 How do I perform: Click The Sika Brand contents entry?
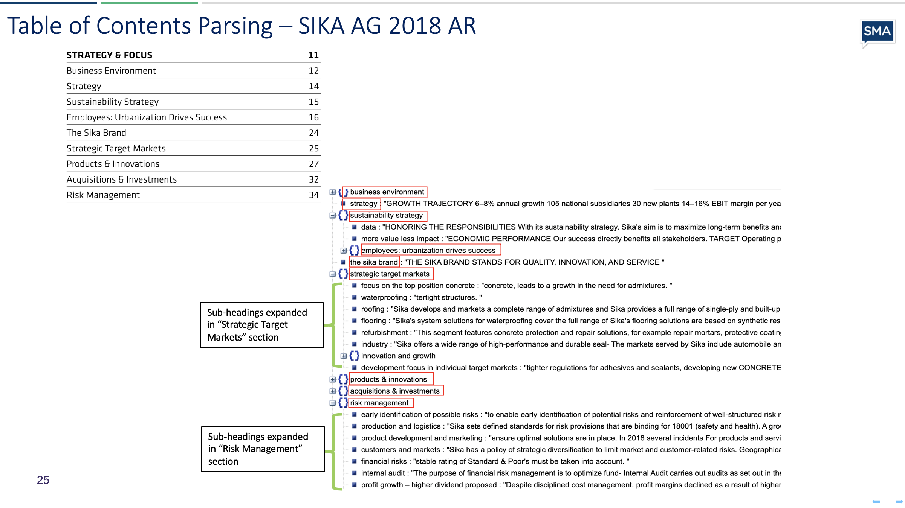click(x=96, y=133)
